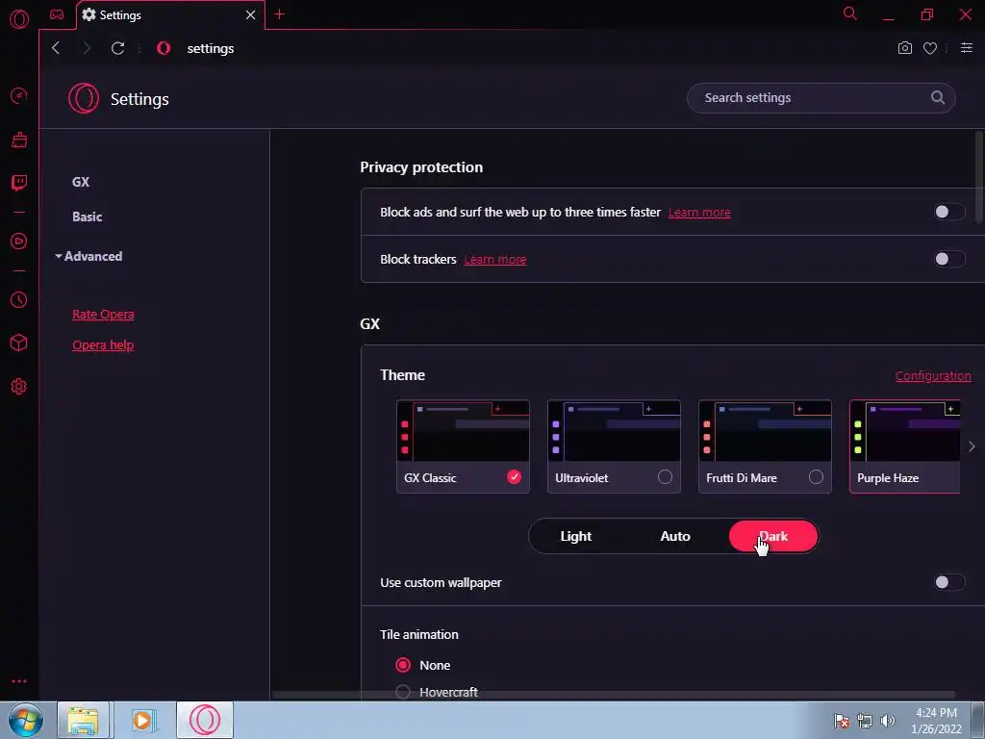This screenshot has width=985, height=739.
Task: Open Twitch panel in sidebar
Action: (x=19, y=183)
